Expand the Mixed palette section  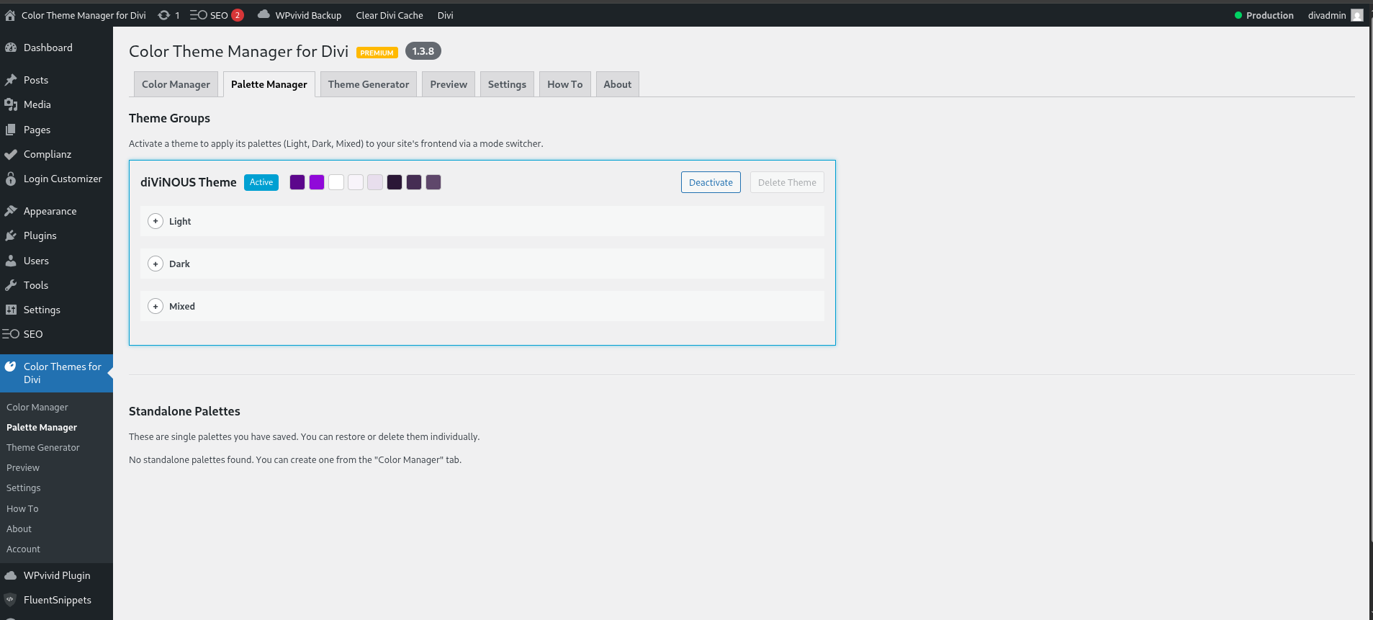[156, 306]
